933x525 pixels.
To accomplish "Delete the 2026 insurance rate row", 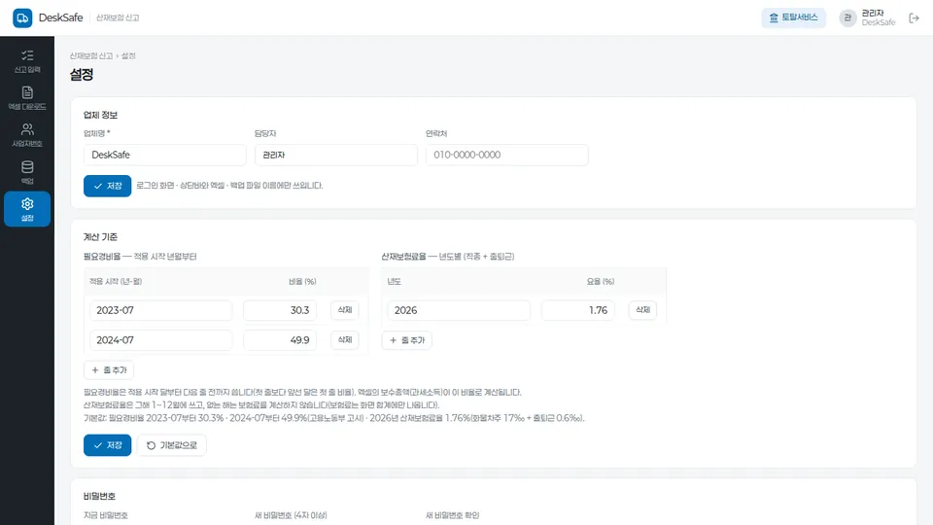I will [x=642, y=310].
